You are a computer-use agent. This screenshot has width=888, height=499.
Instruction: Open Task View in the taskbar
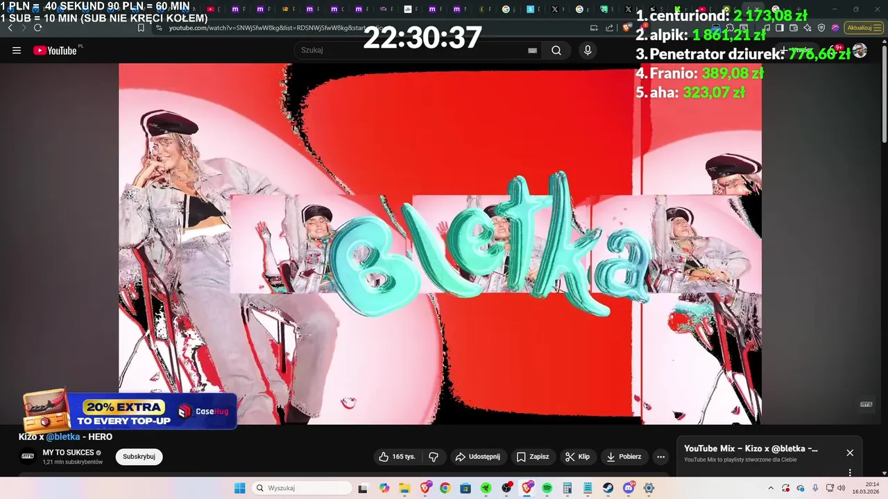point(363,488)
